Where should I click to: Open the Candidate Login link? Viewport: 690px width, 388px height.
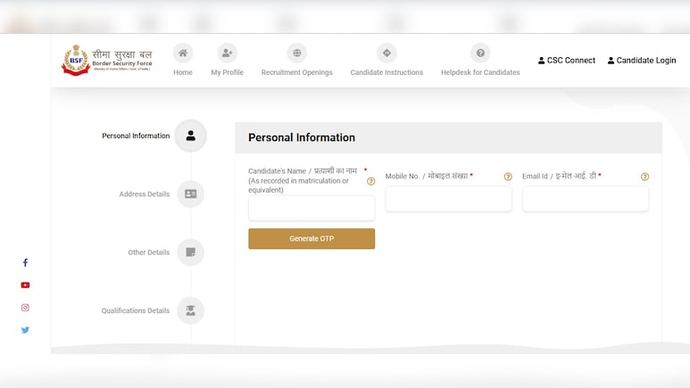(x=642, y=61)
